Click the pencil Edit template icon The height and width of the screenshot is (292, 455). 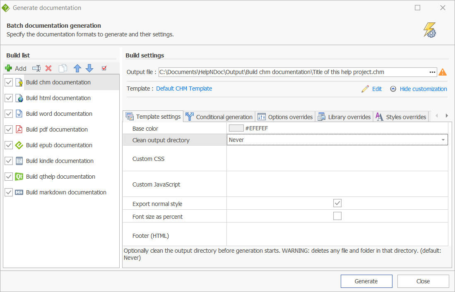365,89
